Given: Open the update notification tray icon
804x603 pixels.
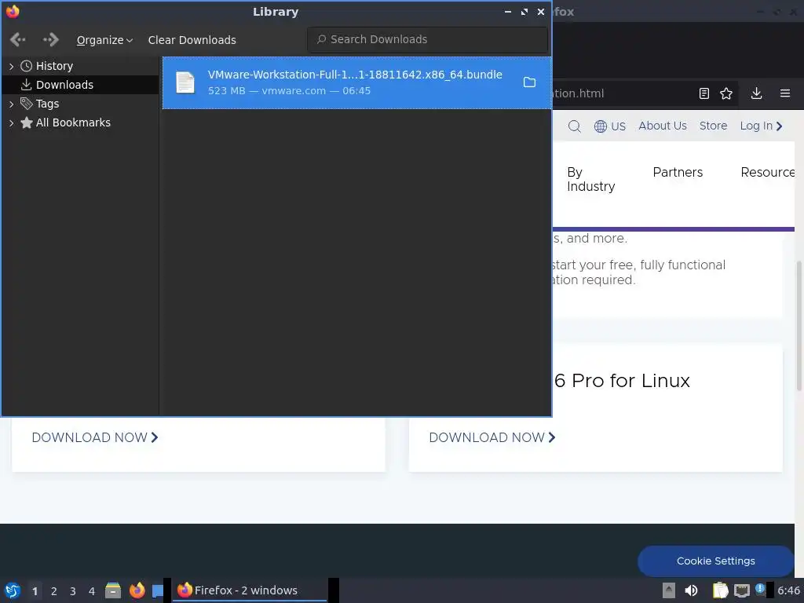Looking at the screenshot, I should pos(760,589).
